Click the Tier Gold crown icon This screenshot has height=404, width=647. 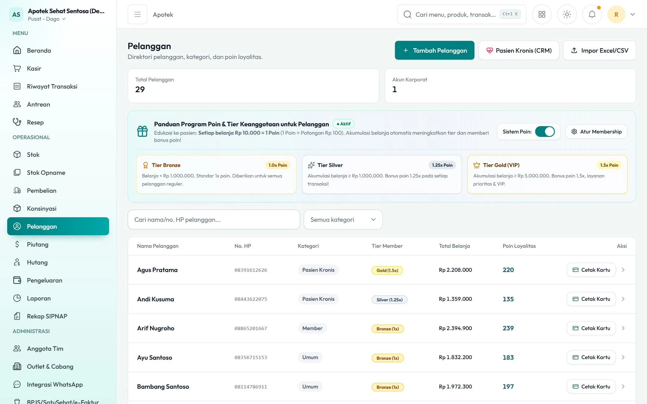coord(477,165)
